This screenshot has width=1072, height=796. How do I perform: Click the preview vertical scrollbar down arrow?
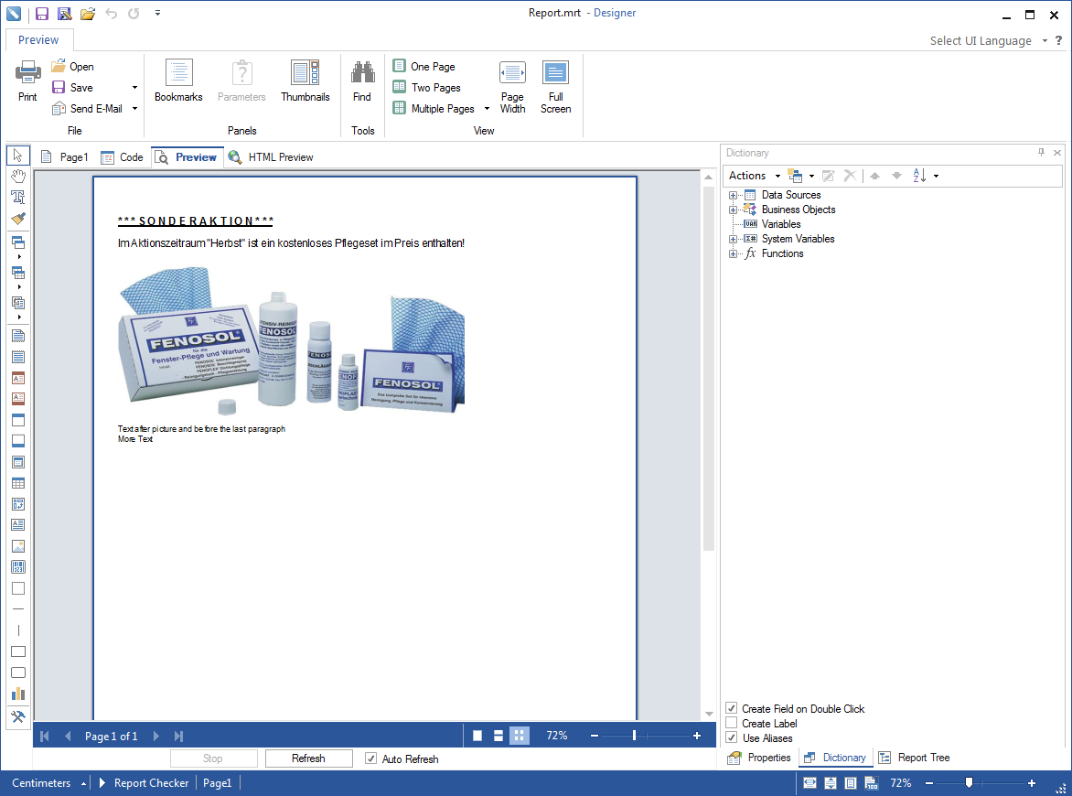pyautogui.click(x=709, y=714)
